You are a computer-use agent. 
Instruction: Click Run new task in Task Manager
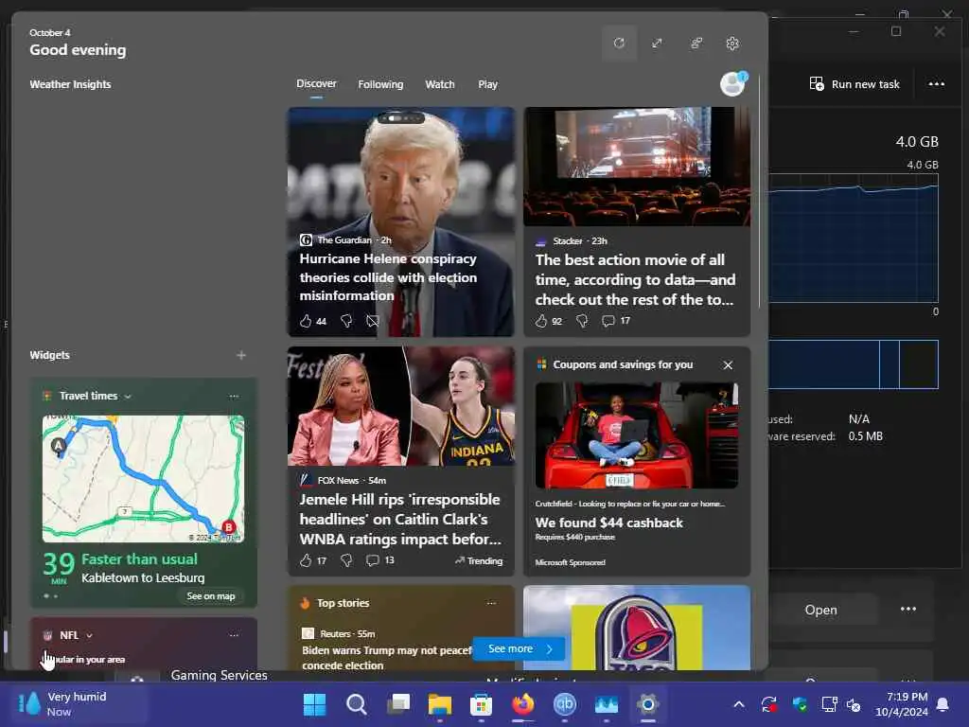coord(854,84)
